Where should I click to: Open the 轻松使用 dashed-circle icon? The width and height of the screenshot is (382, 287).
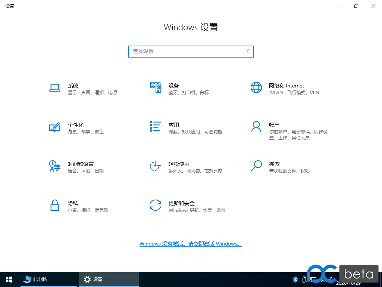(156, 166)
